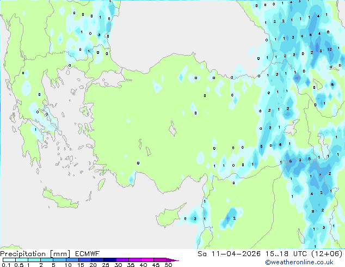
Task: Click the '(12+06)' forecast offset text
Action: click(x=326, y=254)
